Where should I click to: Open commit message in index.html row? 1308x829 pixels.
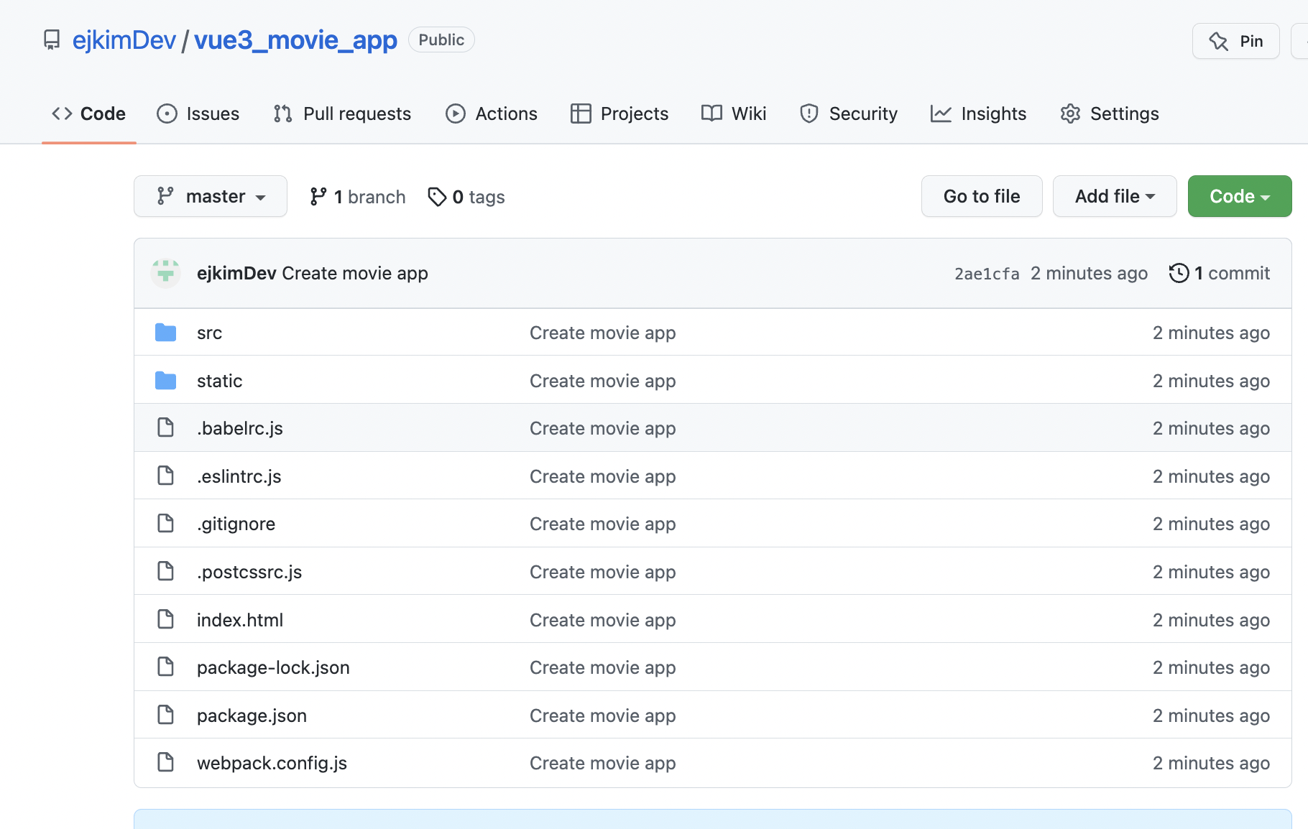point(602,620)
